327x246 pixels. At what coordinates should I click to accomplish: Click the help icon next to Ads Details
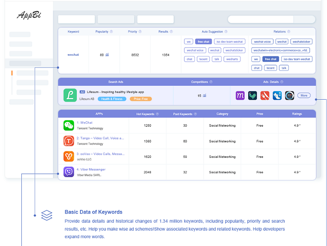[282, 82]
